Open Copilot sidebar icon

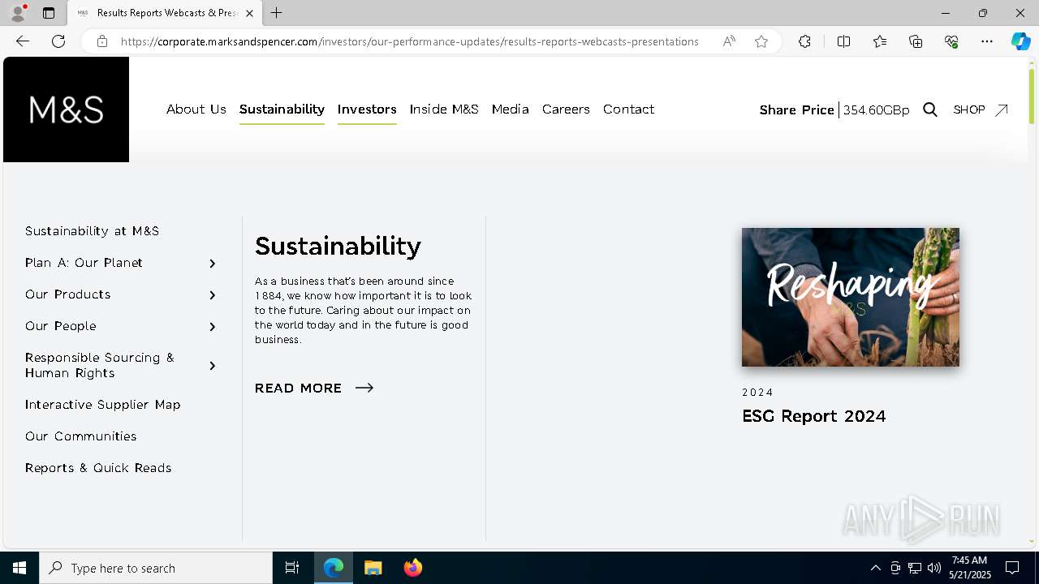coord(1020,41)
